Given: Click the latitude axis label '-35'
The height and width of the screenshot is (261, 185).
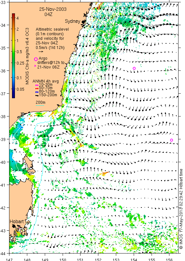Looking at the screenshot, I should pyautogui.click(x=3, y=48).
